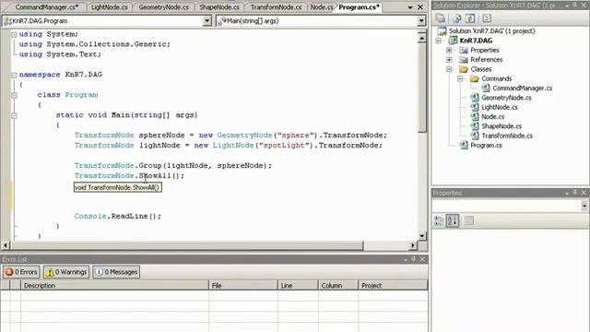Pin the Solution Explorer panel

(575, 5)
